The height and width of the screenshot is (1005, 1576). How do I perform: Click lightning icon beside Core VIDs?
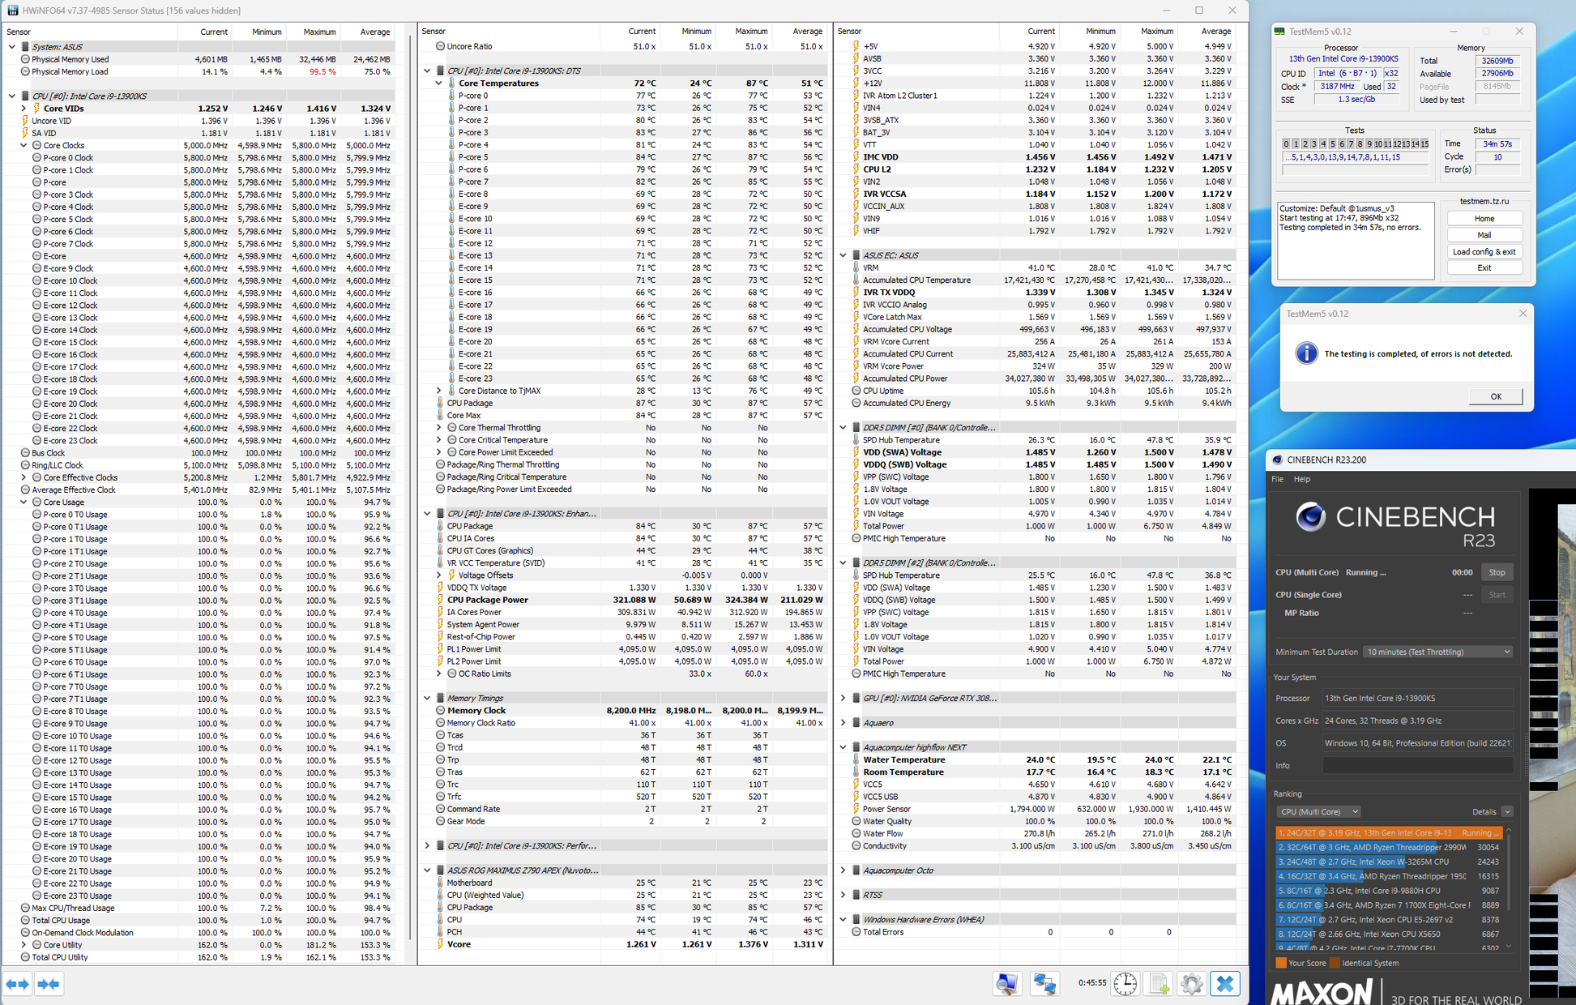pyautogui.click(x=36, y=109)
